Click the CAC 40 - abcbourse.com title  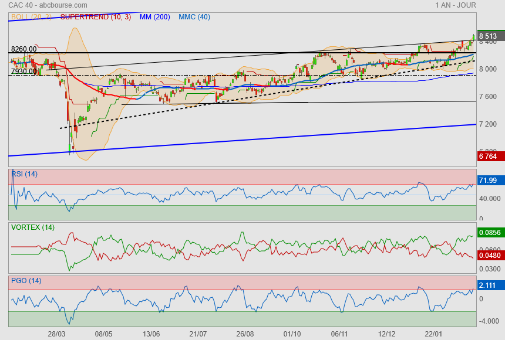click(48, 5)
